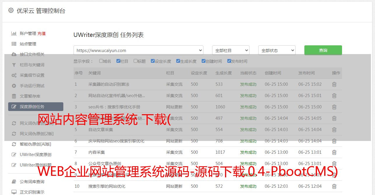Click the 06-25 15:02 publish time cell

(310, 84)
